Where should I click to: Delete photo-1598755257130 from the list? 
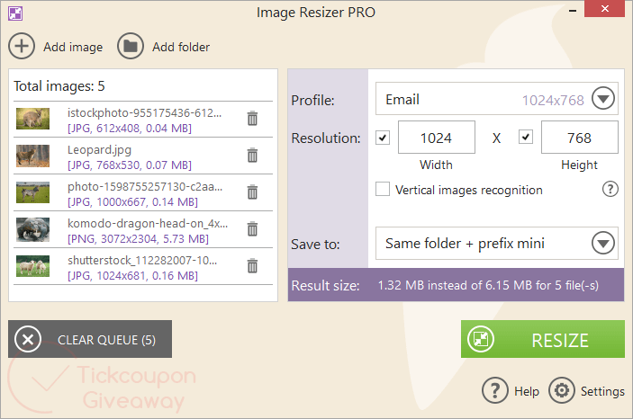[x=252, y=192]
